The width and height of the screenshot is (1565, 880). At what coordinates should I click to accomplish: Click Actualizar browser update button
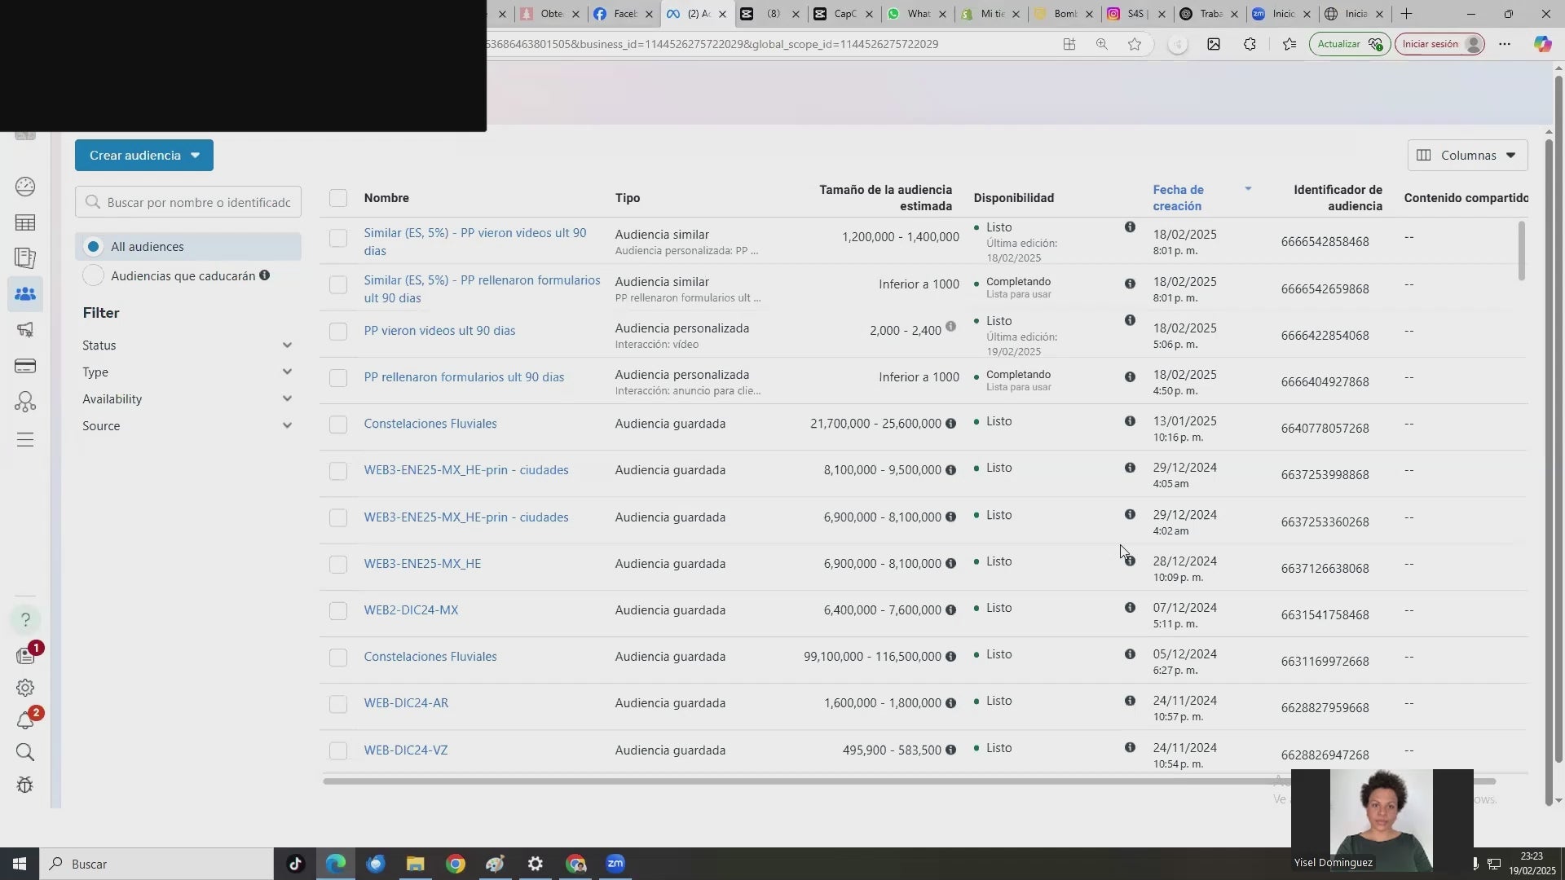1349,44
